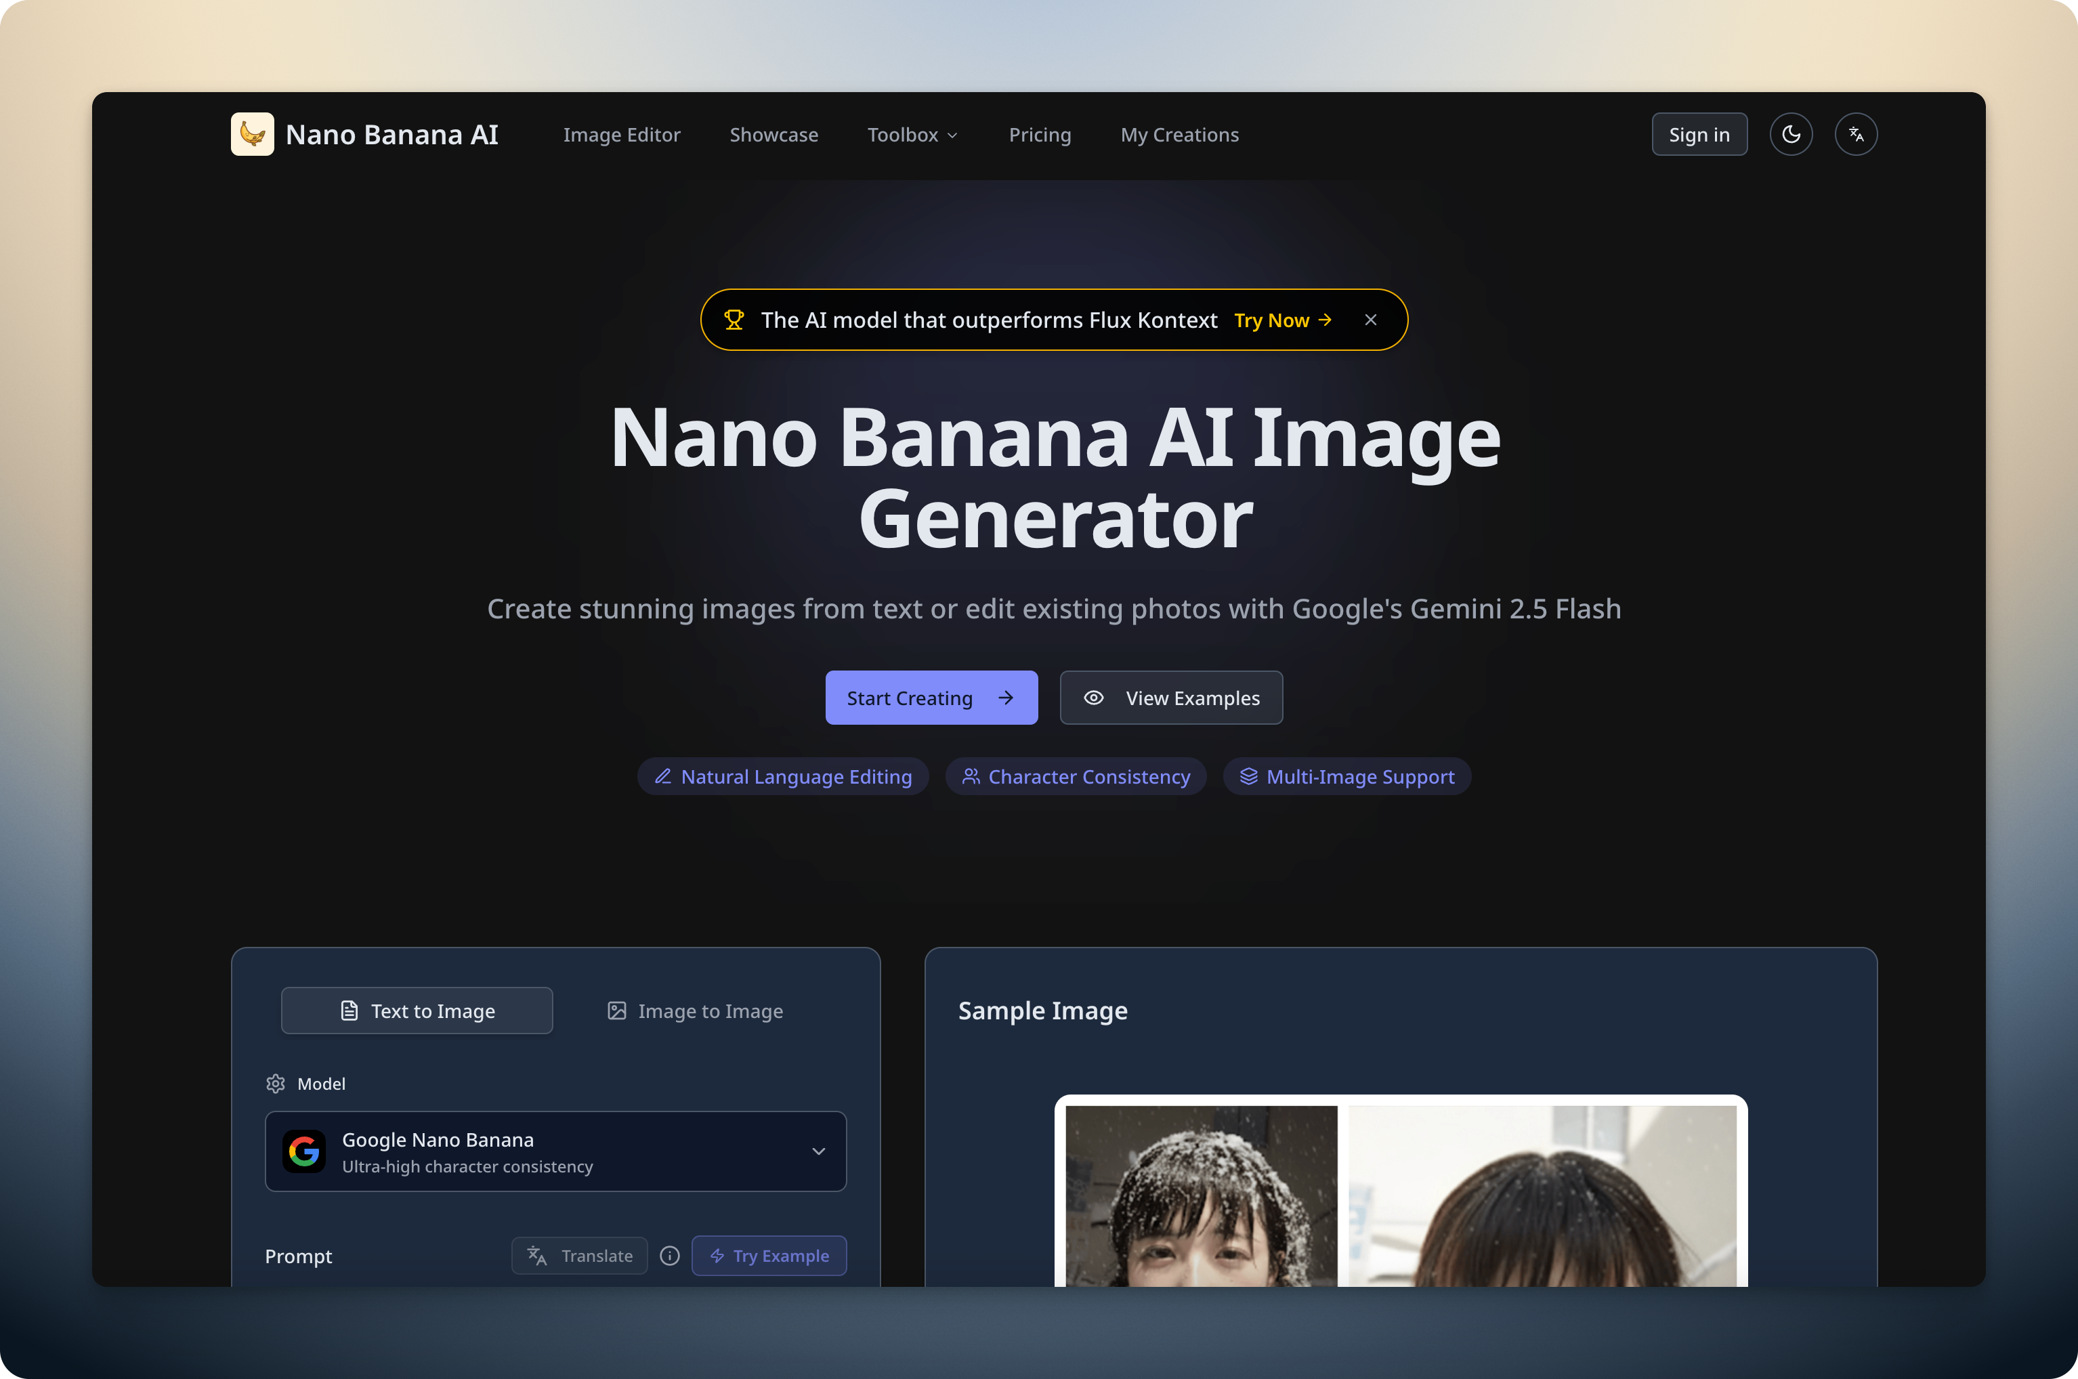Select the Multi-Image Support tag
The height and width of the screenshot is (1379, 2078).
[x=1347, y=777]
